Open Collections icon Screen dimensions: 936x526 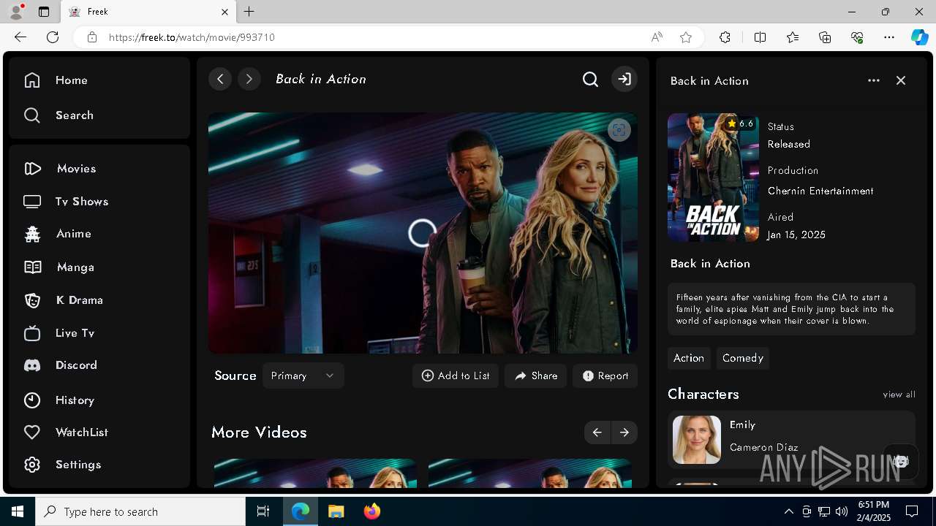[x=825, y=37]
